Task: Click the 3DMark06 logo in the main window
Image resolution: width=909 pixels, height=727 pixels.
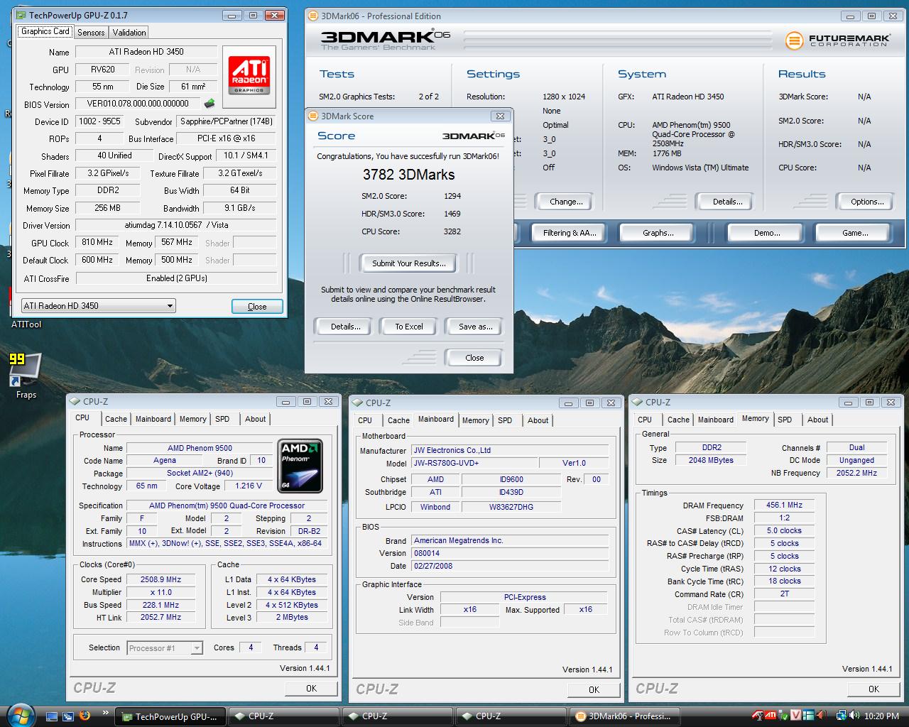Action: click(x=386, y=40)
